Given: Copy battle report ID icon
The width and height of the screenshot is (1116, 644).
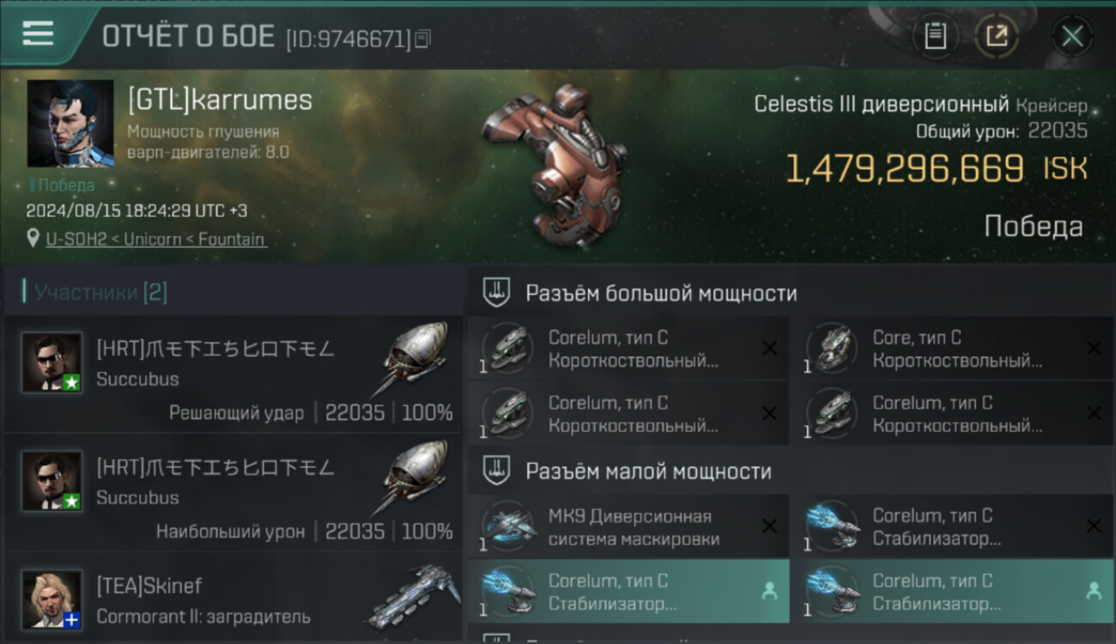Looking at the screenshot, I should tap(422, 39).
